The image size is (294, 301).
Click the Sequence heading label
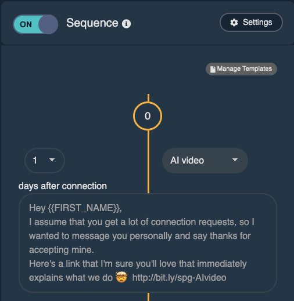pyautogui.click(x=92, y=23)
